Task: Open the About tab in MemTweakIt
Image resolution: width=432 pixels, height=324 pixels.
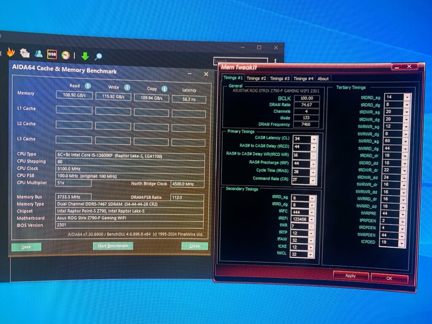Action: pyautogui.click(x=323, y=79)
